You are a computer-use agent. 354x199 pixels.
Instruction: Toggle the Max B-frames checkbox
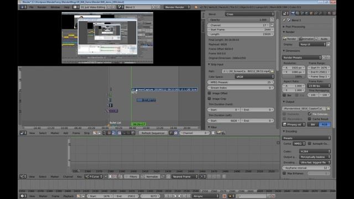coord(284,173)
